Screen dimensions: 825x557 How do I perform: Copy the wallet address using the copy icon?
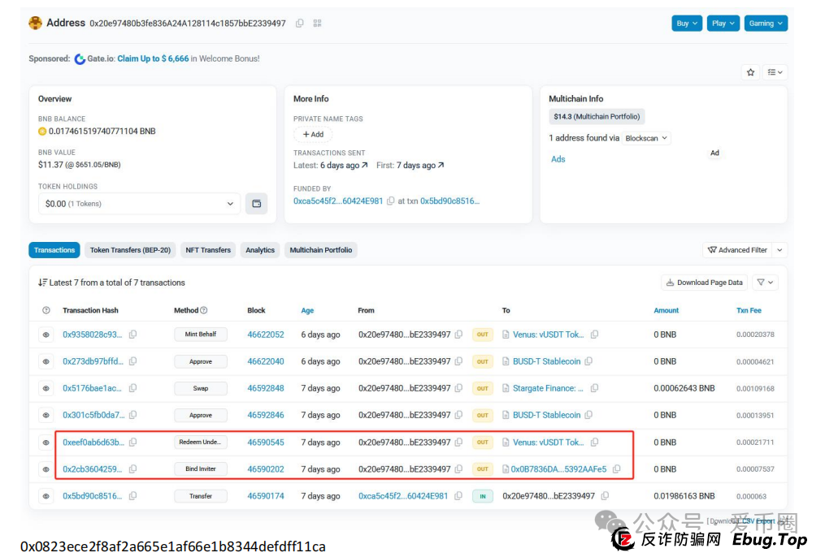(x=299, y=24)
